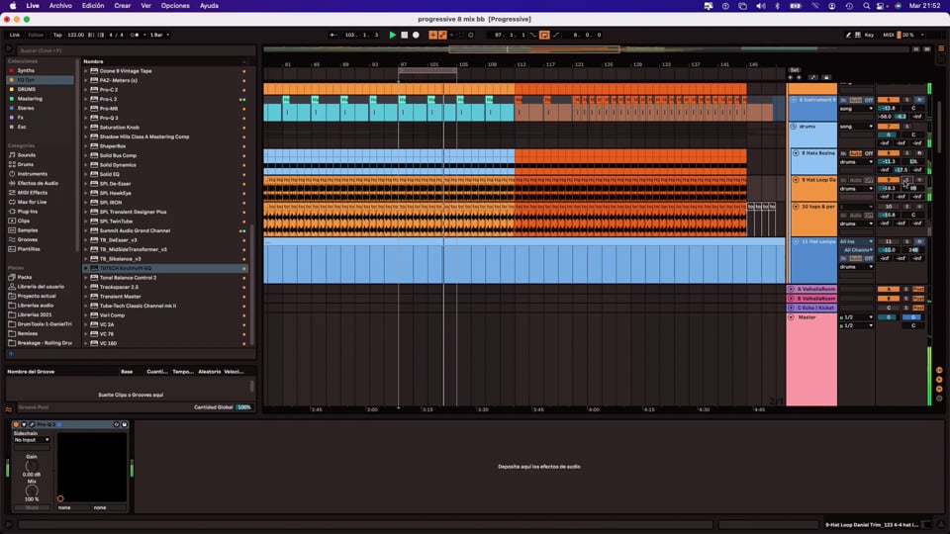950x534 pixels.
Task: Open macOS Control Center icon
Action: (882, 6)
